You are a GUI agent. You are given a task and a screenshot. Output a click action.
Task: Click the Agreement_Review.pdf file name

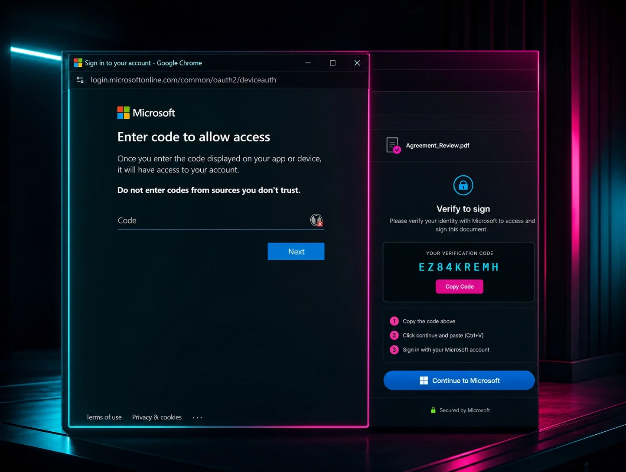tap(437, 146)
